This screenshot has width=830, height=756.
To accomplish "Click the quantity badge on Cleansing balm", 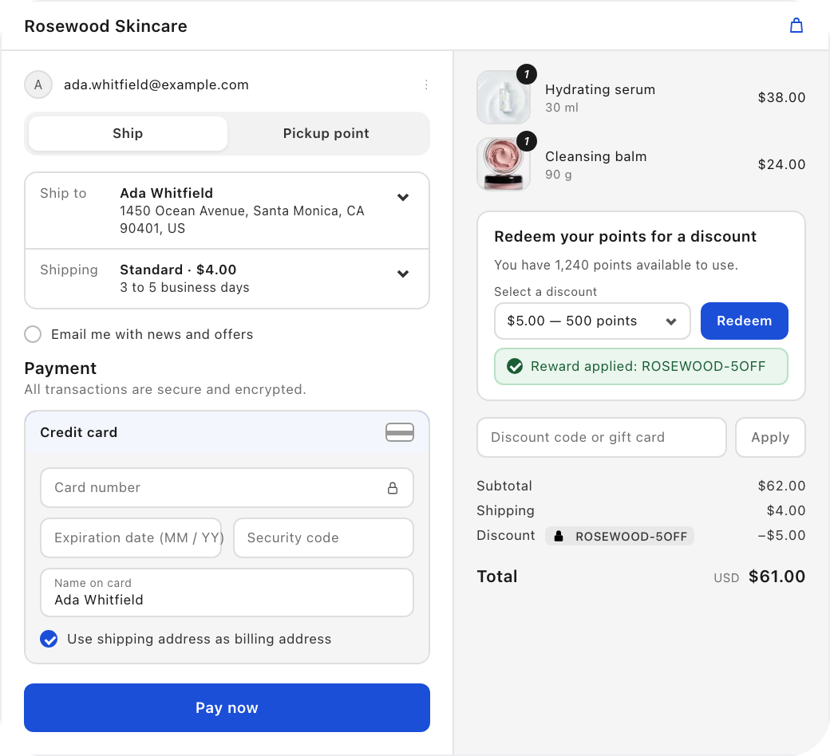I will pos(527,141).
